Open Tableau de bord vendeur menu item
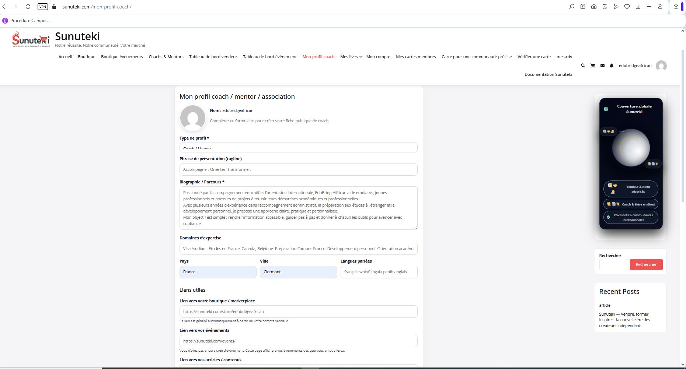The height and width of the screenshot is (369, 686). (x=213, y=57)
